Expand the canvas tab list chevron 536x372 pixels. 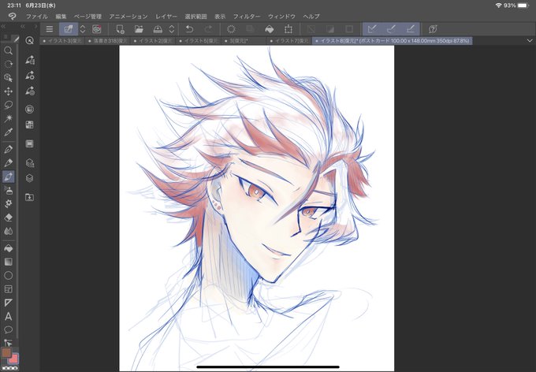(x=530, y=41)
